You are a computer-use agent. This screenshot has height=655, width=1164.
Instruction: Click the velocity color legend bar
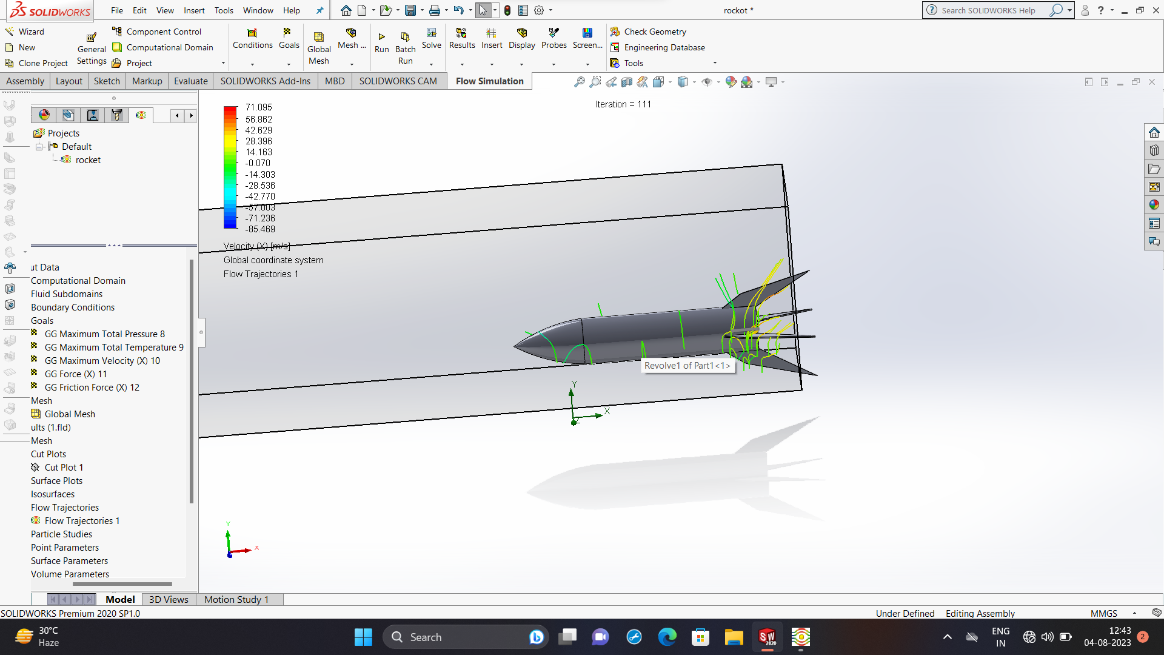click(230, 167)
